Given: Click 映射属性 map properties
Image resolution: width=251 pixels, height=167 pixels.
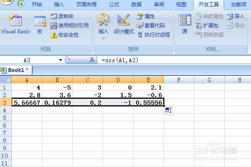Looking at the screenshot, I should pos(209,16).
